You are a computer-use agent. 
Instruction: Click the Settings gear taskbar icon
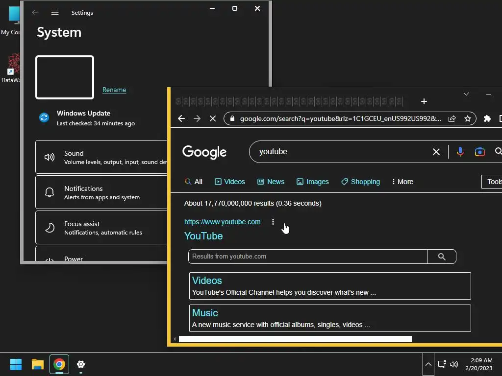(81, 364)
